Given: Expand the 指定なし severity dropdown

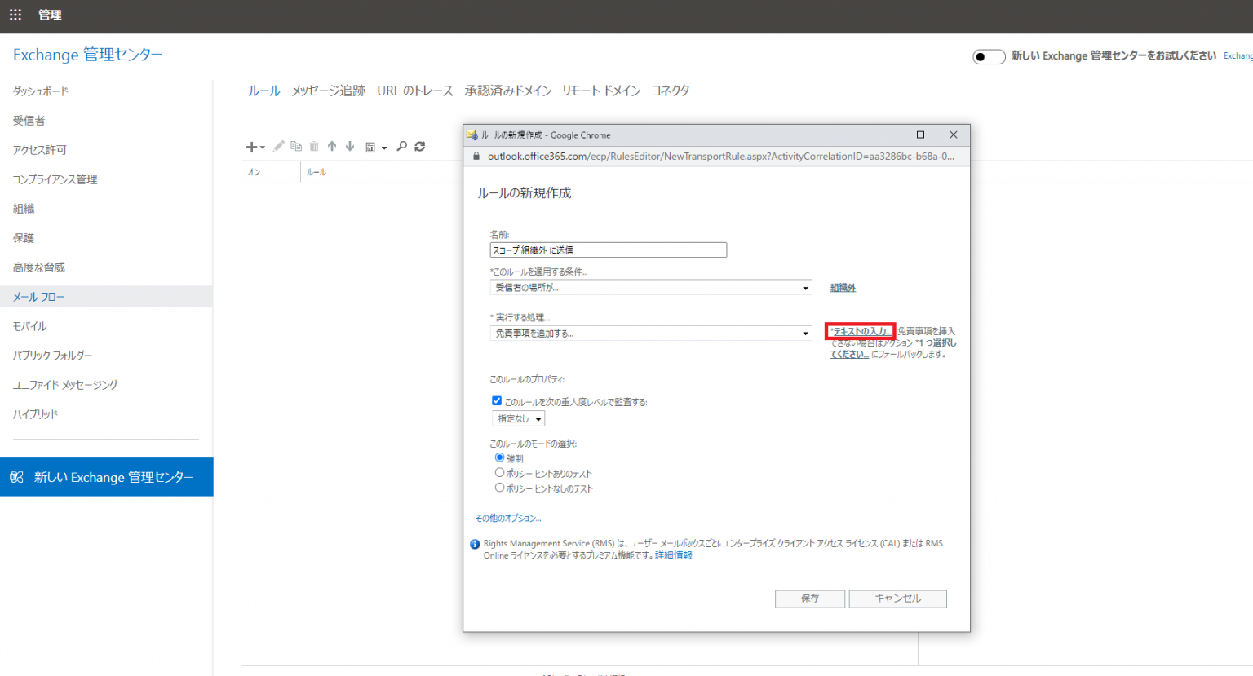Looking at the screenshot, I should coord(519,418).
